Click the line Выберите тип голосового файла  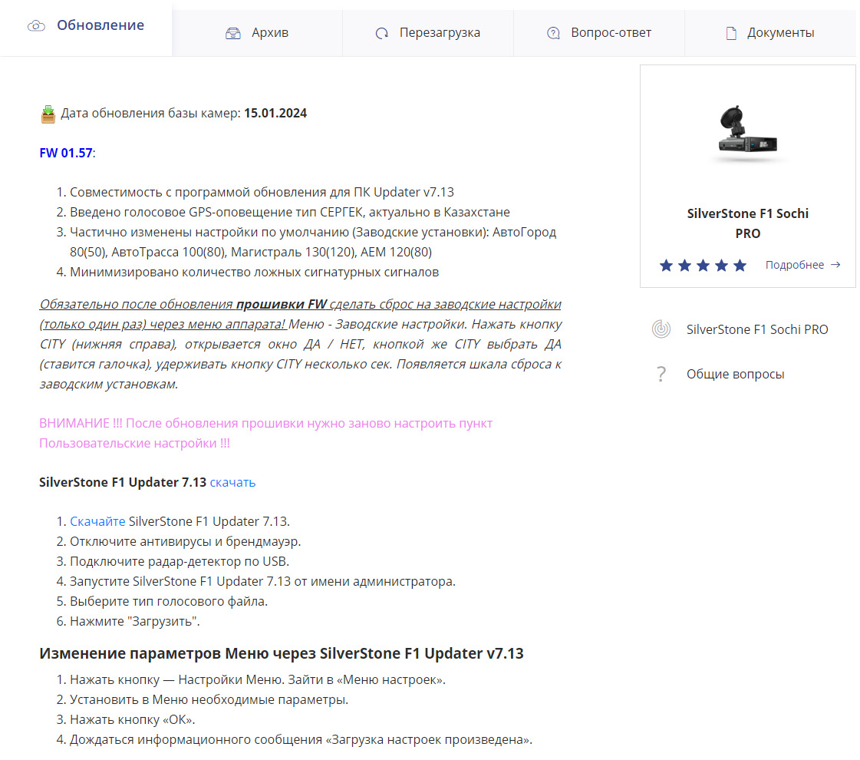(169, 601)
